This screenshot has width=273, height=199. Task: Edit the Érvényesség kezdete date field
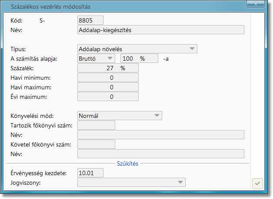pyautogui.click(x=90, y=173)
